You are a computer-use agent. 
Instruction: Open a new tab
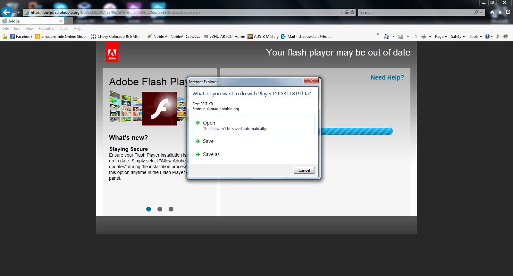tap(69, 21)
